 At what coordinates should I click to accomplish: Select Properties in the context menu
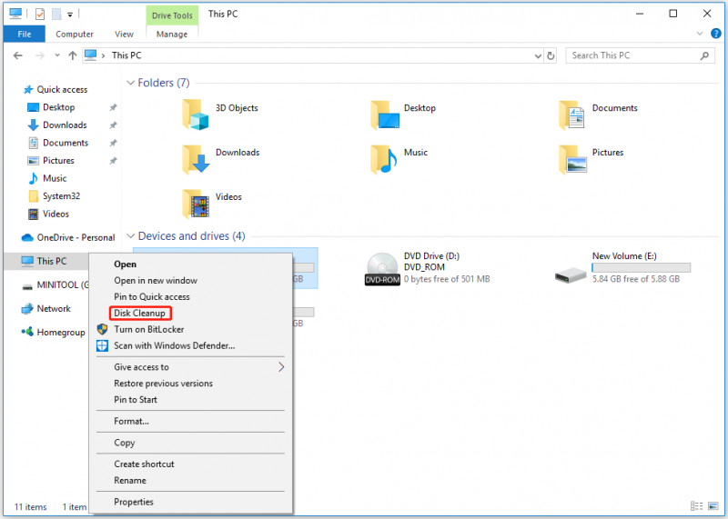tap(134, 502)
